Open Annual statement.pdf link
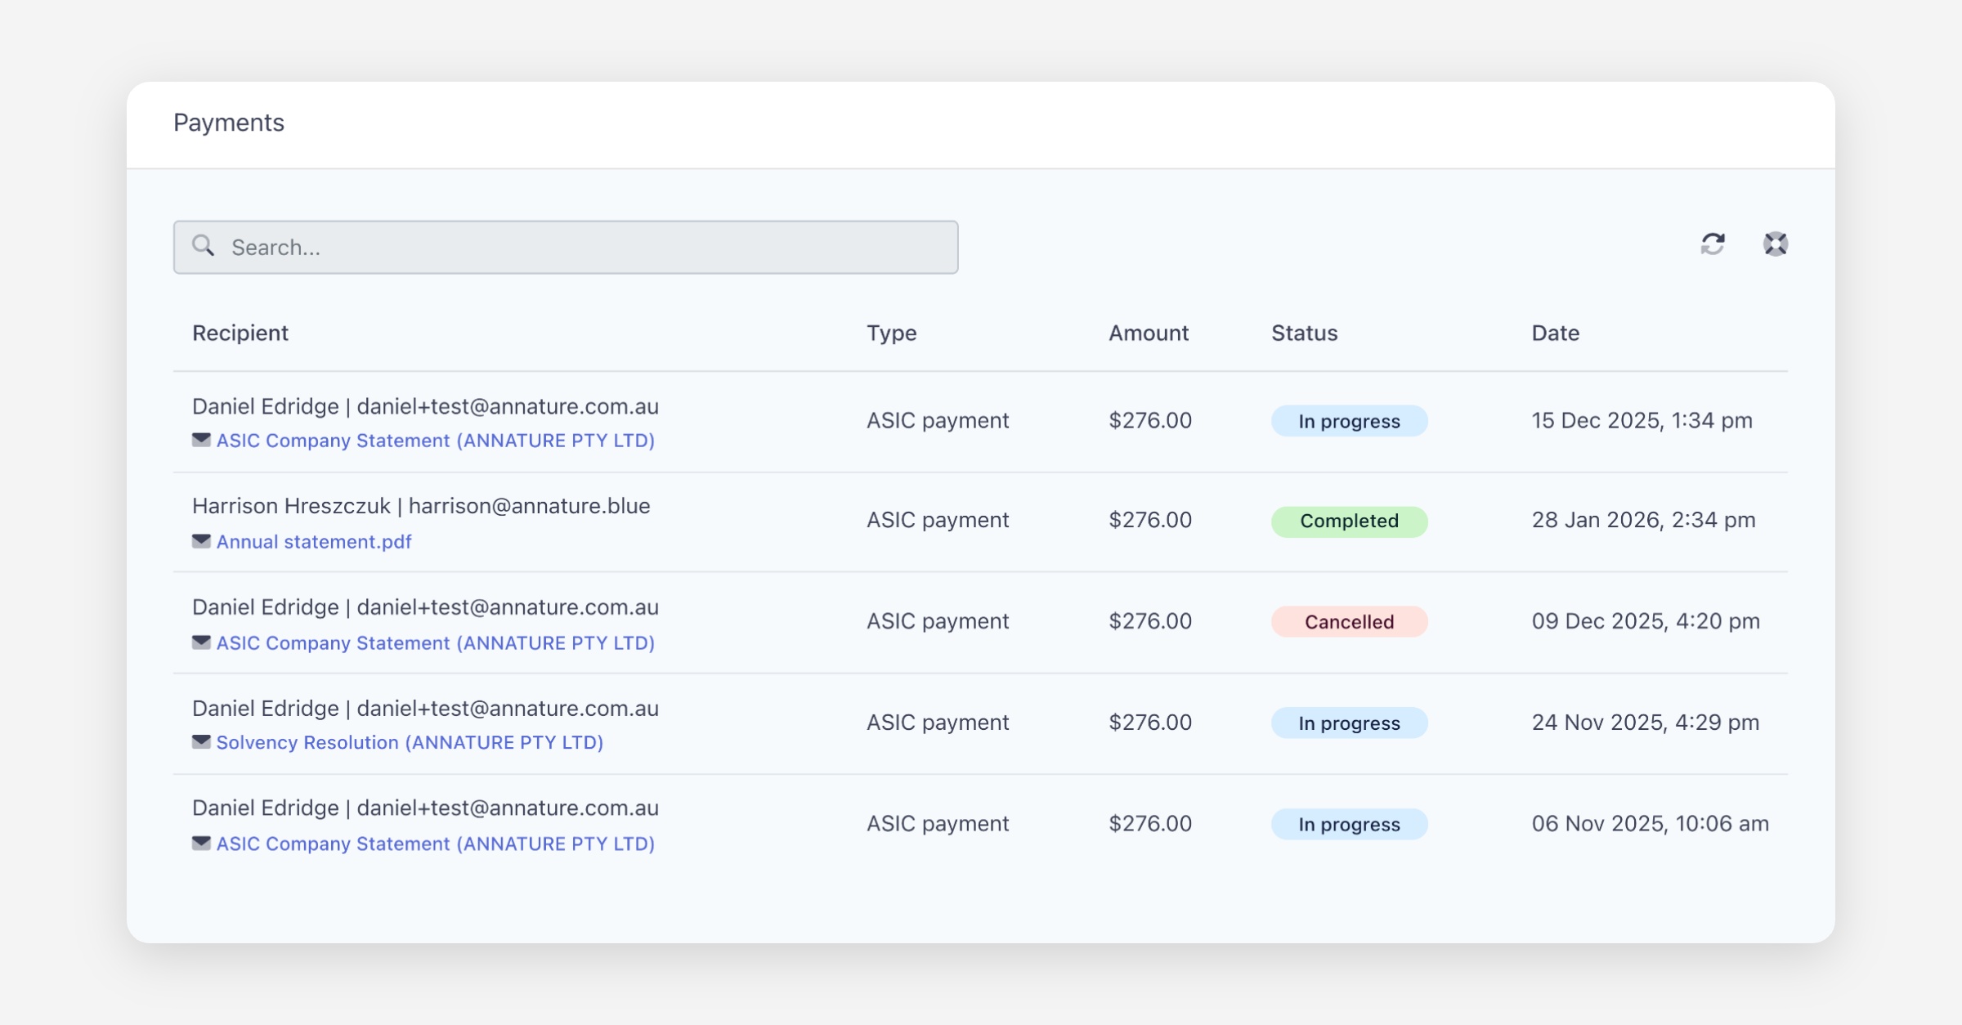The width and height of the screenshot is (1962, 1025). point(314,542)
